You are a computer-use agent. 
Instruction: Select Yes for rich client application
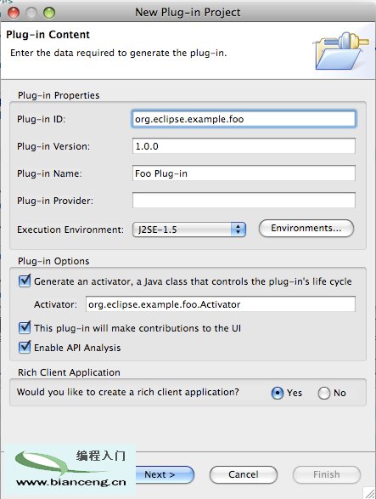(278, 393)
